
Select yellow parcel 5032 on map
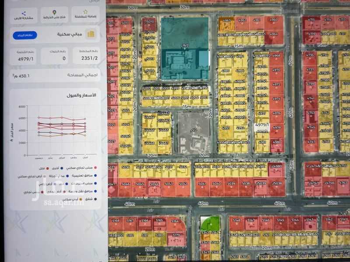(x=183, y=170)
